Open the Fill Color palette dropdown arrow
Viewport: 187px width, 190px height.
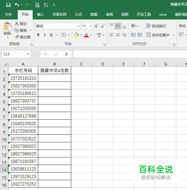point(81,35)
